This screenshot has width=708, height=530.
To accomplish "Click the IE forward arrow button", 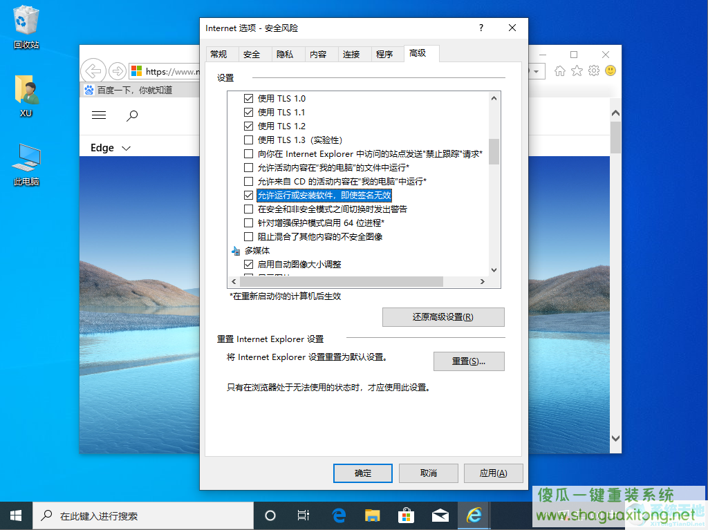I will pyautogui.click(x=118, y=71).
